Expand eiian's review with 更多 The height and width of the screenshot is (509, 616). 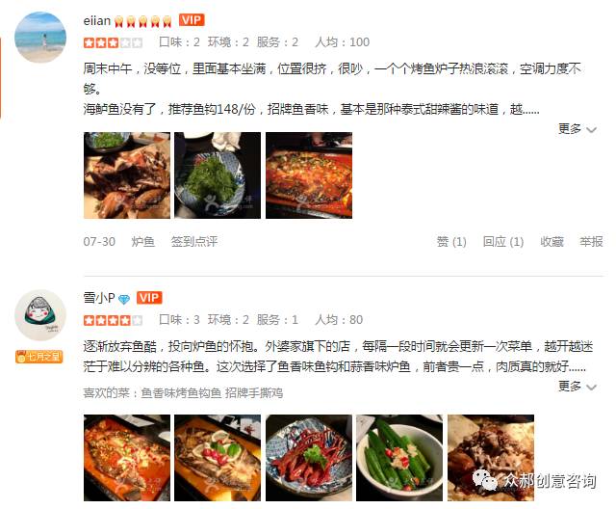pos(577,128)
